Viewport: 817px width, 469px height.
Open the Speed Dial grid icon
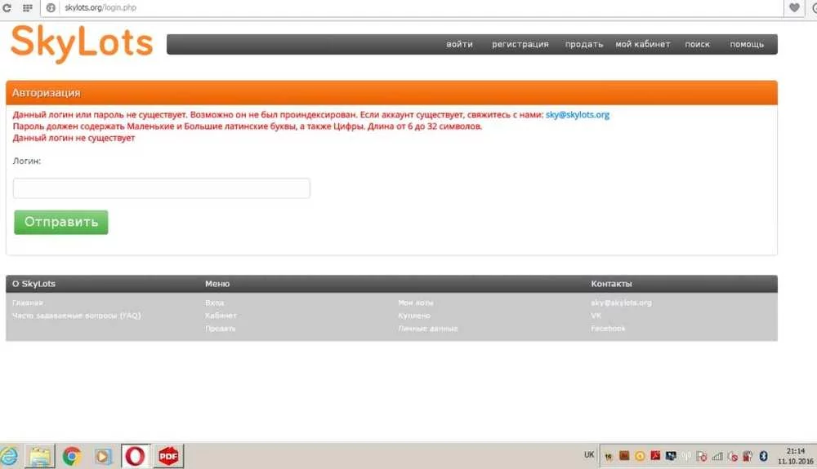click(x=28, y=8)
